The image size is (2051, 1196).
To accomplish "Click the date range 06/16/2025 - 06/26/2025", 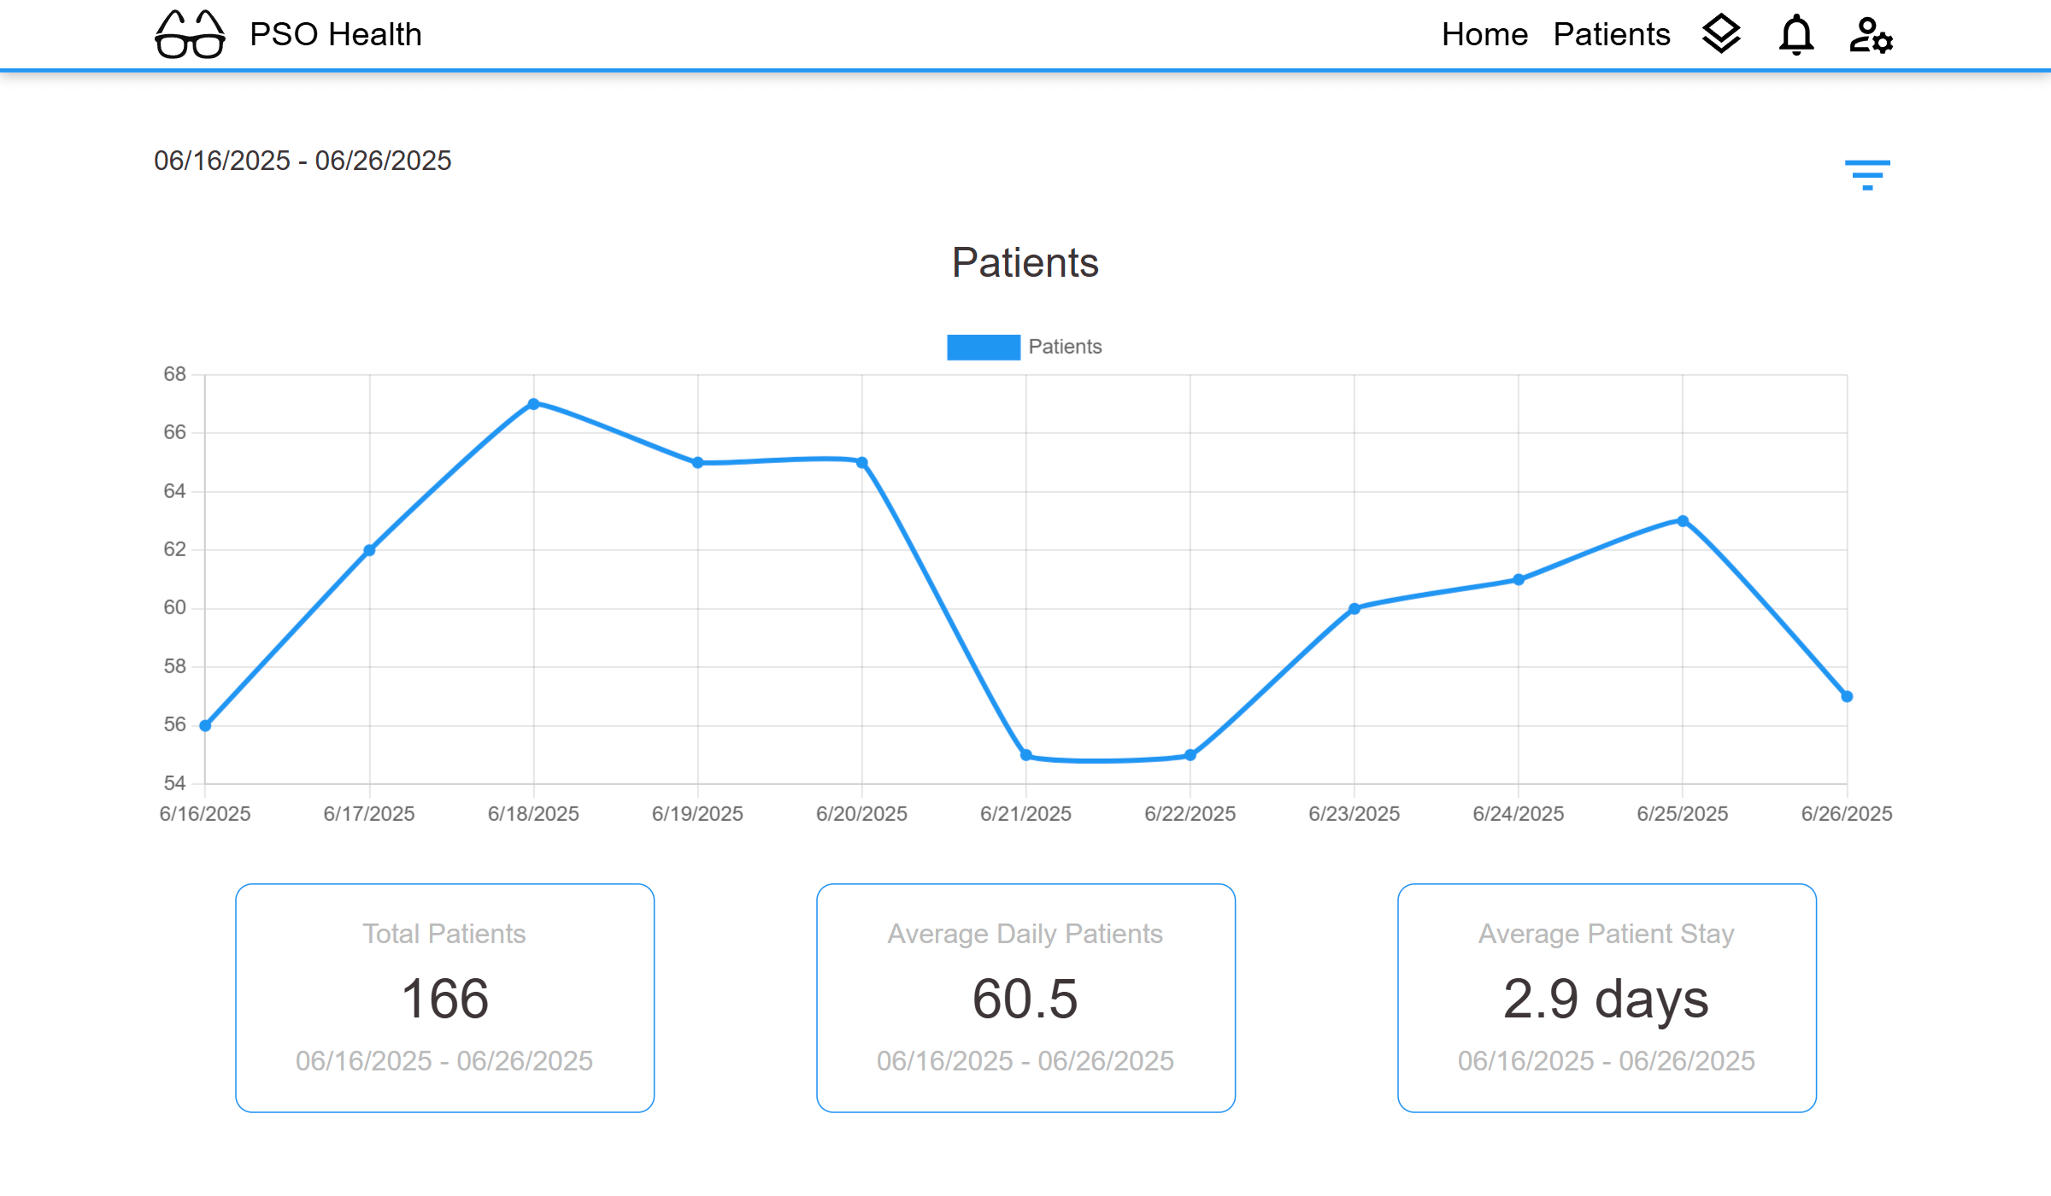I will [x=302, y=161].
